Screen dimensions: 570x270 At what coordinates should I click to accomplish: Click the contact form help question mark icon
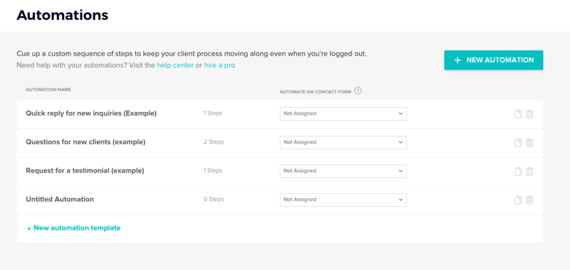coord(358,91)
